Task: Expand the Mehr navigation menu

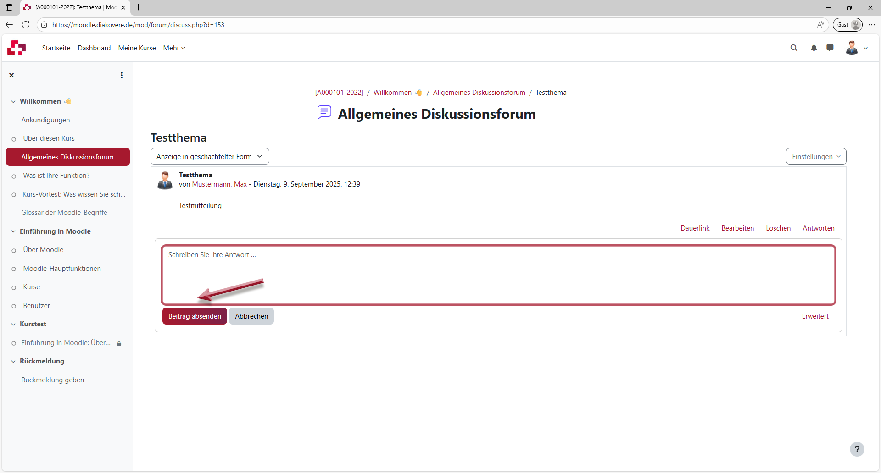Action: tap(174, 48)
